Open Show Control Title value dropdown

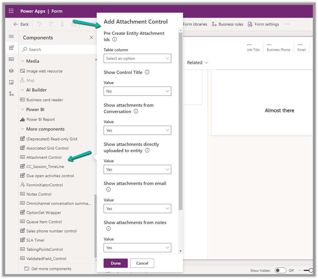pyautogui.click(x=137, y=91)
